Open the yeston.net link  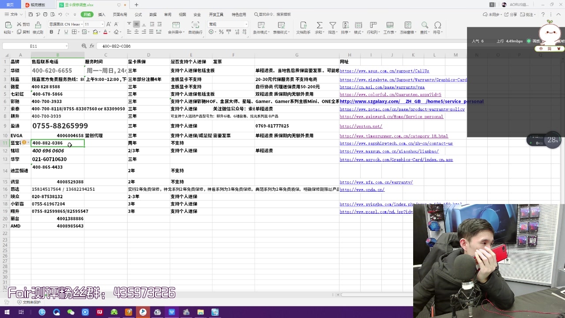point(361,126)
